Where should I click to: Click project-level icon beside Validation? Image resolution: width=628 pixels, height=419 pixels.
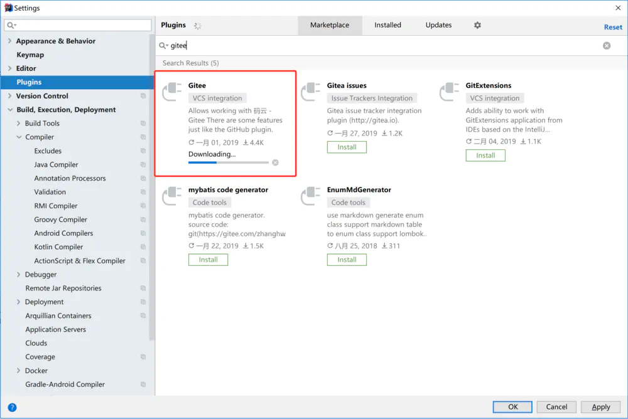pos(143,192)
